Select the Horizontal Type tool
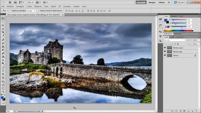 coord(3,71)
